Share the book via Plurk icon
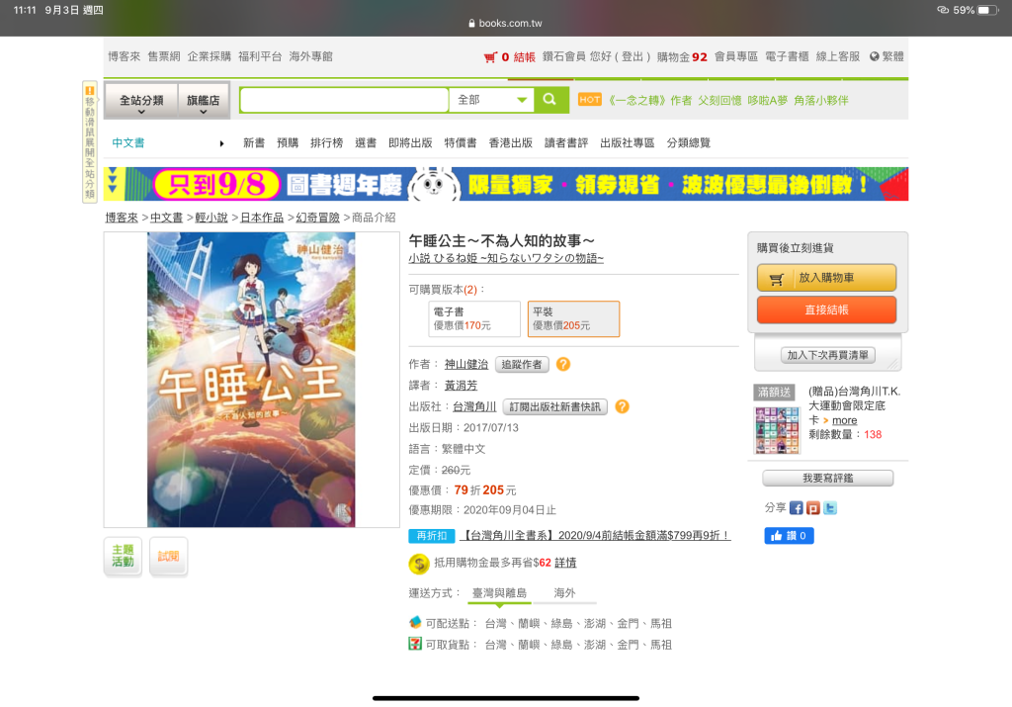The image size is (1012, 707). [813, 508]
